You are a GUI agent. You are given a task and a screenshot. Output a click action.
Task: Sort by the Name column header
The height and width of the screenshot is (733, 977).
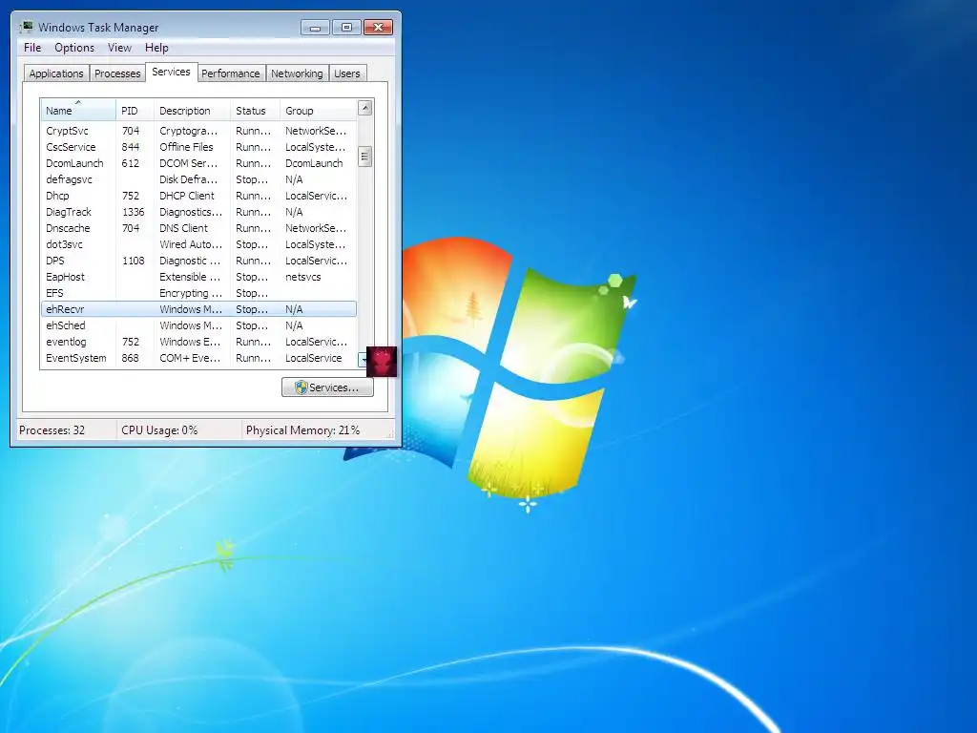pyautogui.click(x=78, y=111)
